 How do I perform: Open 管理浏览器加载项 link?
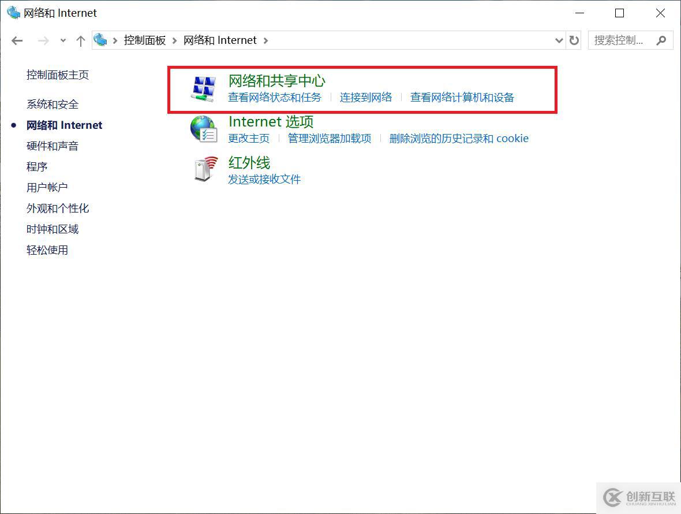tap(330, 139)
